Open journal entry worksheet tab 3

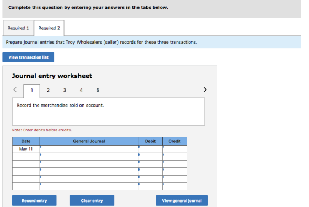65,91
